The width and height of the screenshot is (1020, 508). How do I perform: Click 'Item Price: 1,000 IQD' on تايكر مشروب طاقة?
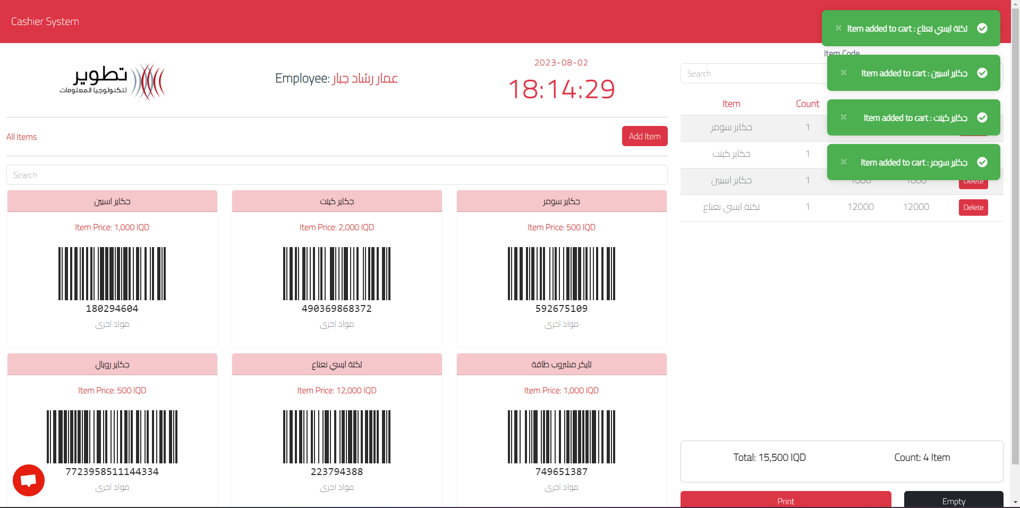(562, 391)
